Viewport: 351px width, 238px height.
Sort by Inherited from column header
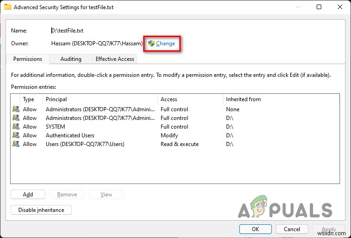point(281,99)
